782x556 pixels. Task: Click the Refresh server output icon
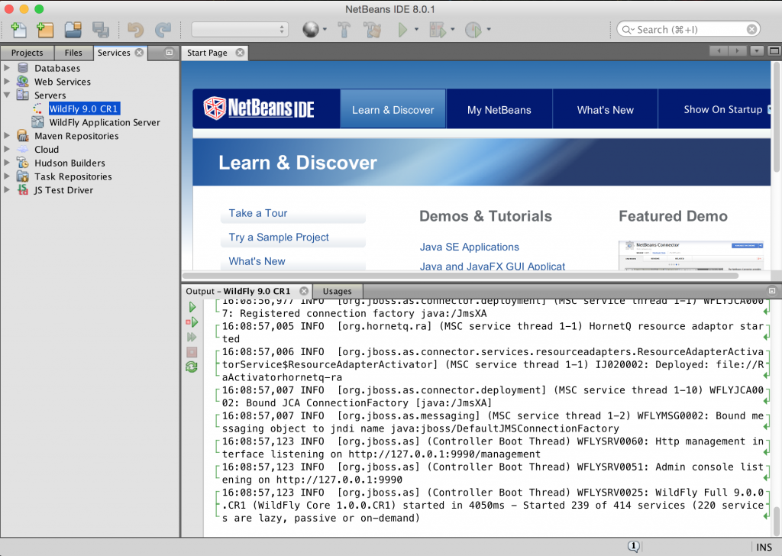coord(192,367)
